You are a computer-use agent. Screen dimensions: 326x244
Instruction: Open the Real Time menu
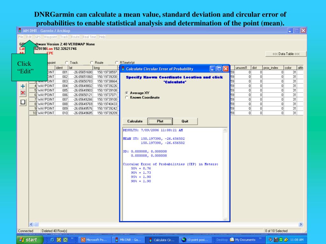pyautogui.click(x=89, y=37)
